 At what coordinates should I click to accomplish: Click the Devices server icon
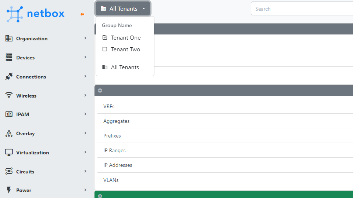pyautogui.click(x=9, y=58)
